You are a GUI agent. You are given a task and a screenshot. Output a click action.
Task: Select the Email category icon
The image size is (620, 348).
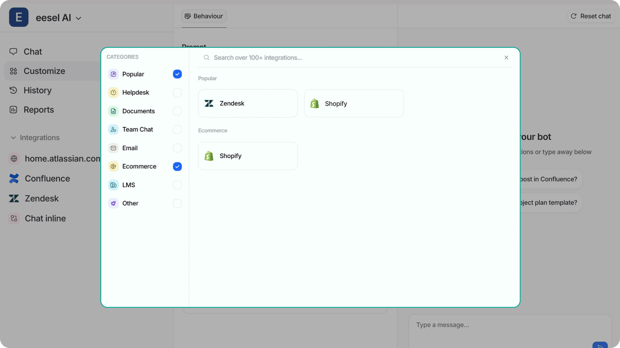[113, 148]
